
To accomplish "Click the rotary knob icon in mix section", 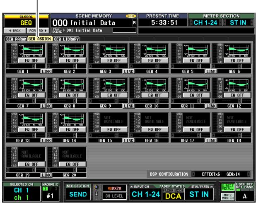I will pyautogui.click(x=97, y=187).
